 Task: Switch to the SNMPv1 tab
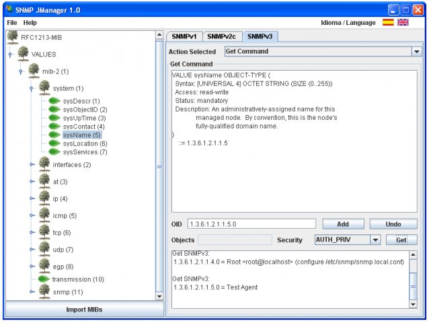[x=184, y=36]
